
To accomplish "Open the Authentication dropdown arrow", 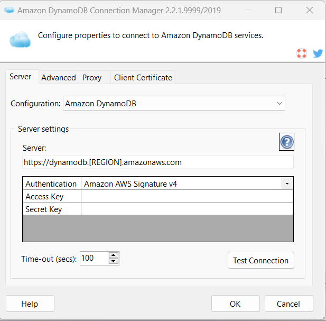I will (287, 184).
